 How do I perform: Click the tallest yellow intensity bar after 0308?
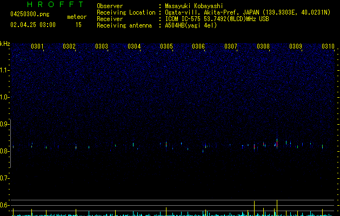tap(277, 208)
